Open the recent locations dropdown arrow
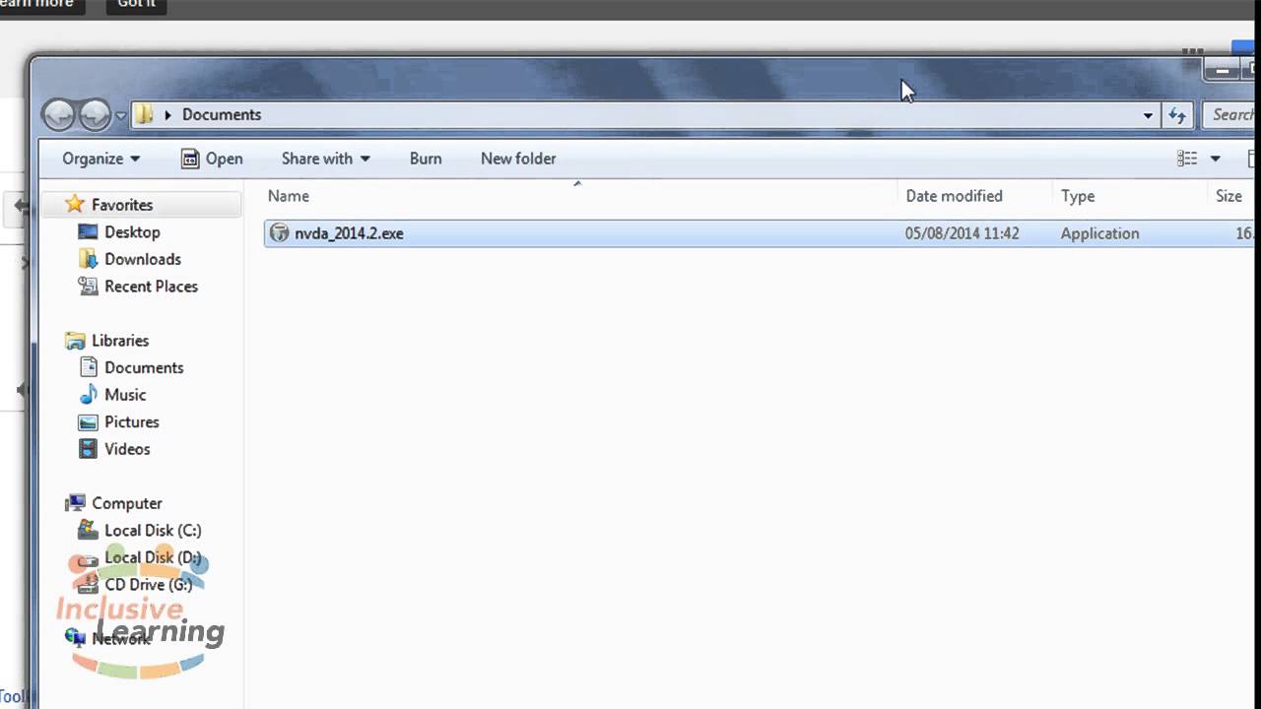Screen dimensions: 1261x709 pos(120,116)
